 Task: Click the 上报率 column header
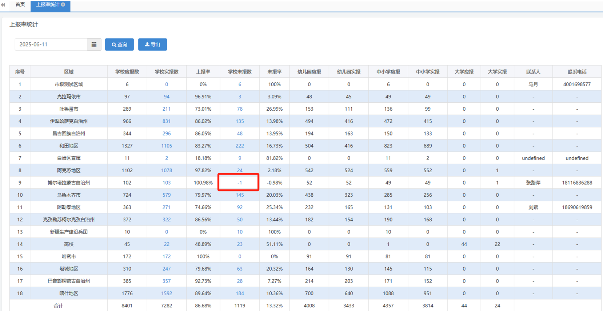tap(203, 72)
